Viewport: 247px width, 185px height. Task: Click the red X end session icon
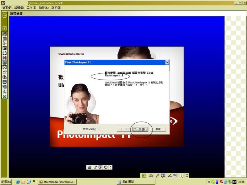(4, 58)
